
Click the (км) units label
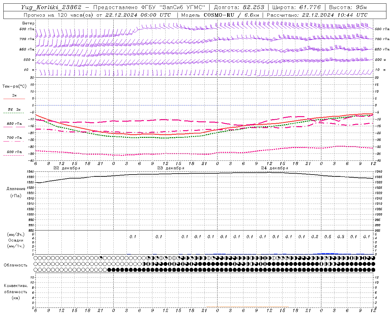[16, 298]
